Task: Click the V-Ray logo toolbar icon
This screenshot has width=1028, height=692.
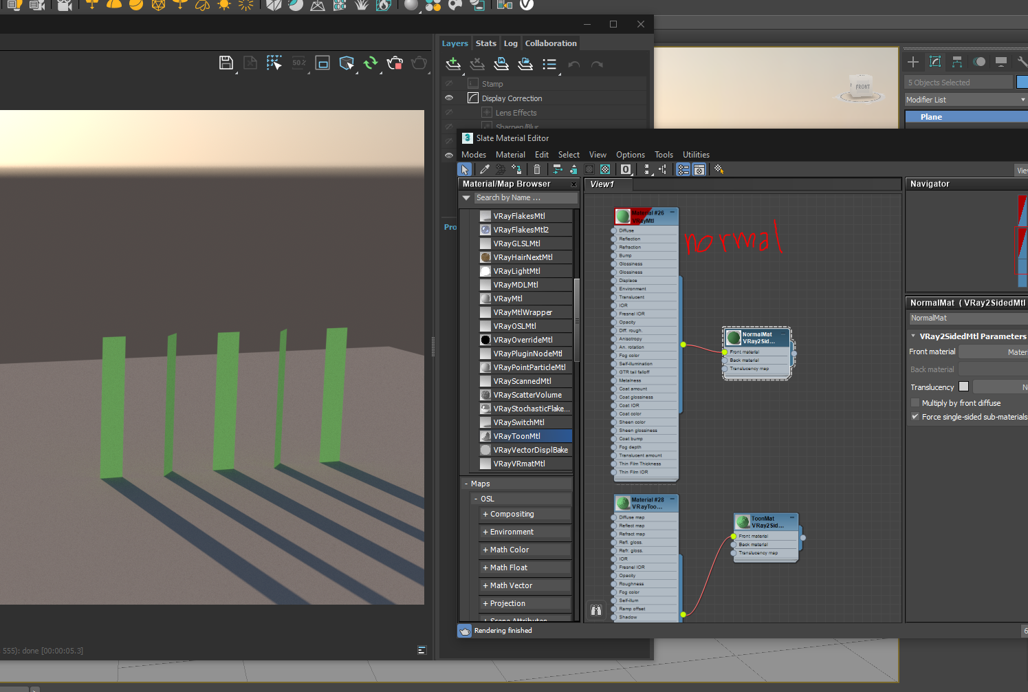Action: coord(527,5)
